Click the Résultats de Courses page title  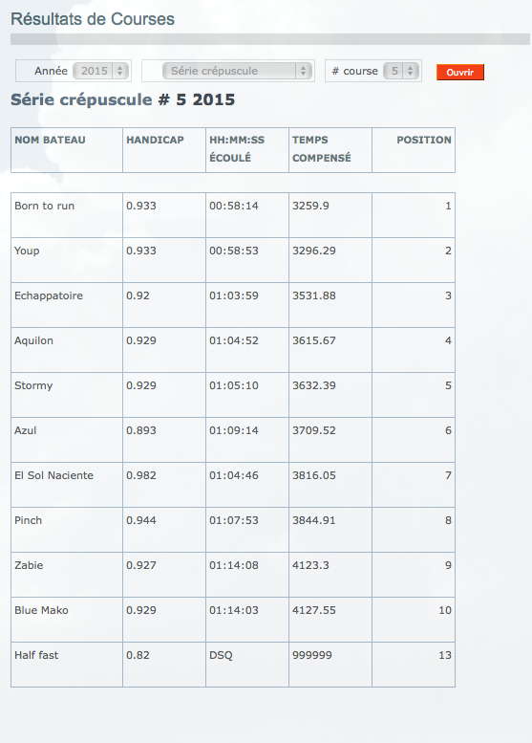pyautogui.click(x=93, y=19)
